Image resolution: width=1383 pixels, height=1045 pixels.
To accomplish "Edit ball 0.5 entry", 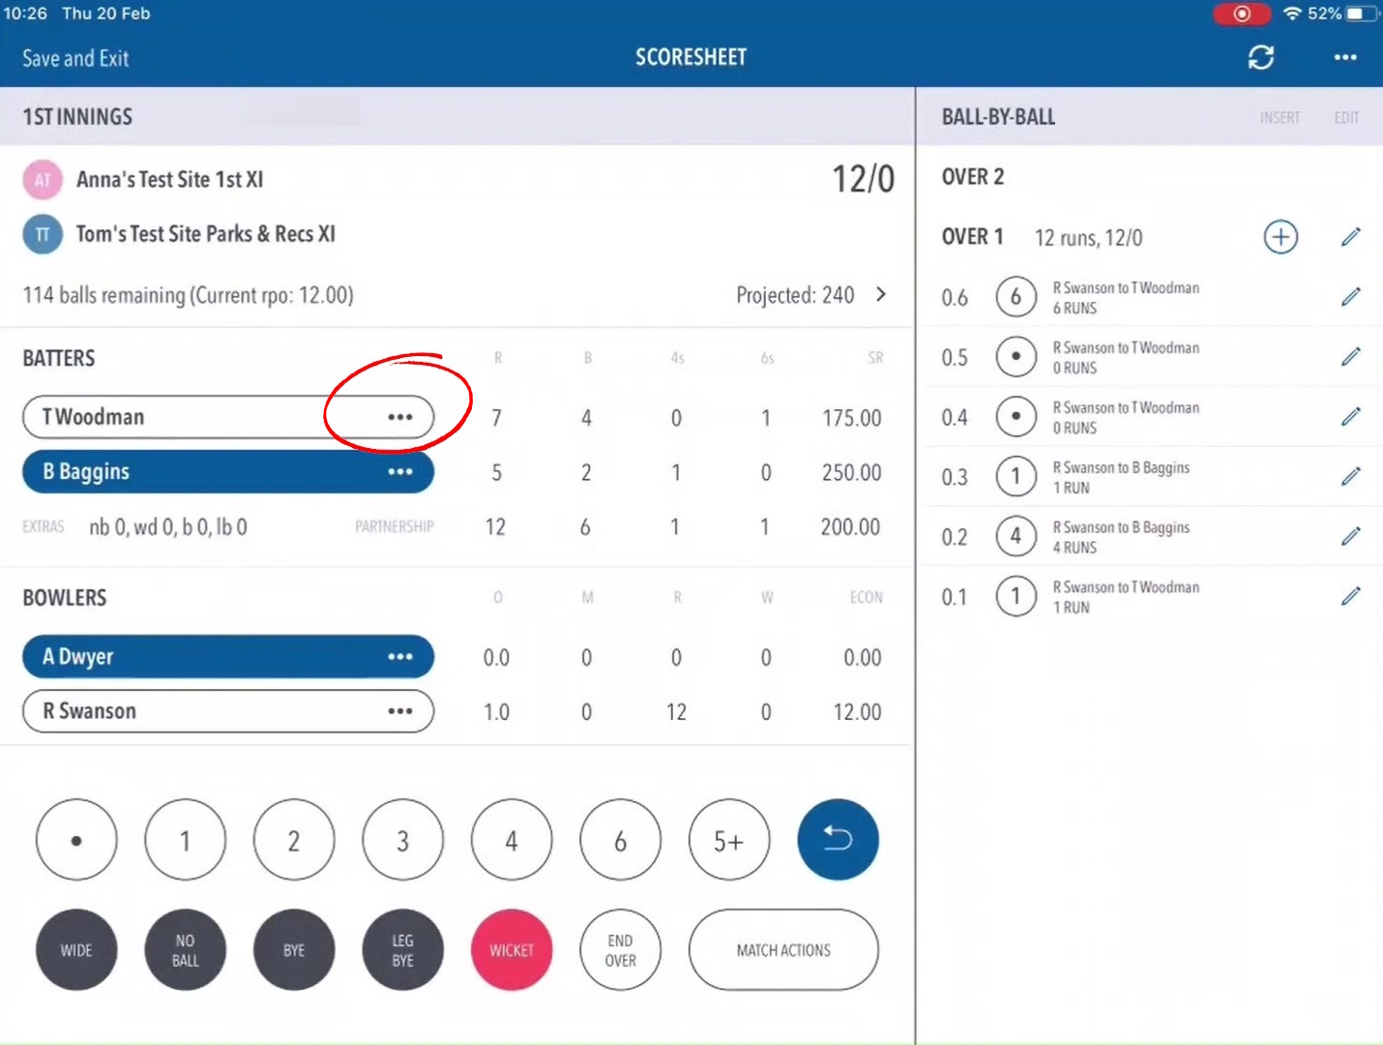I will coord(1351,357).
